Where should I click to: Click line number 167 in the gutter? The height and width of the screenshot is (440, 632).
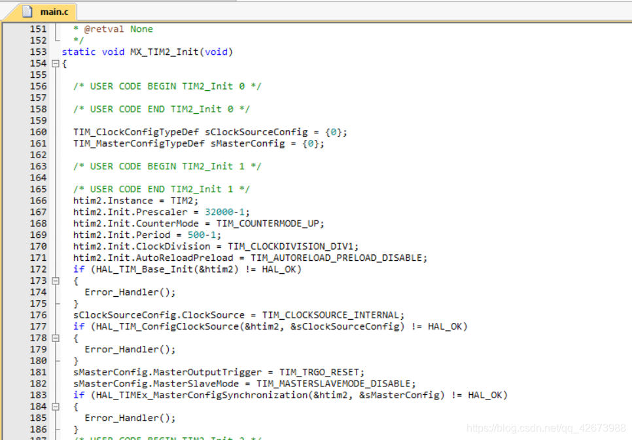coord(39,212)
